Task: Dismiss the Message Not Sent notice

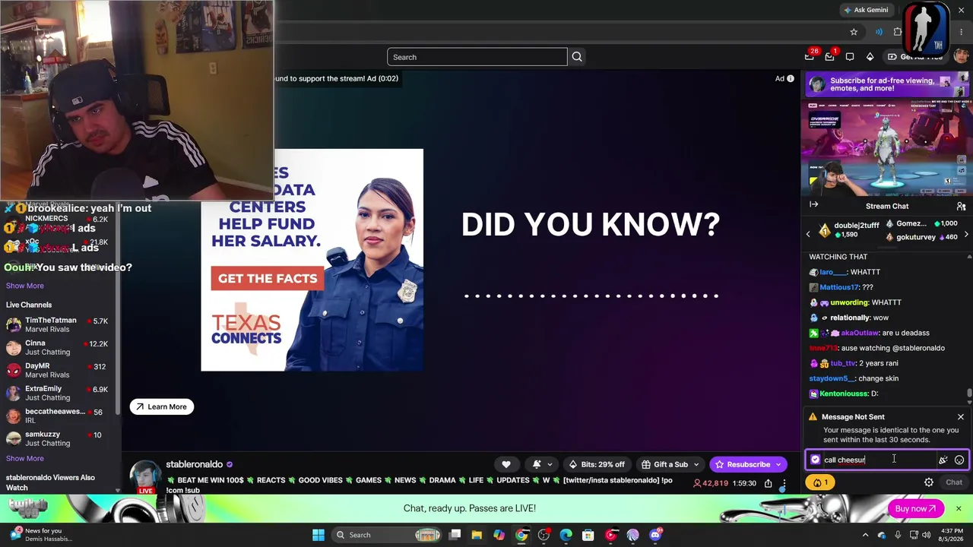Action: pos(961,416)
